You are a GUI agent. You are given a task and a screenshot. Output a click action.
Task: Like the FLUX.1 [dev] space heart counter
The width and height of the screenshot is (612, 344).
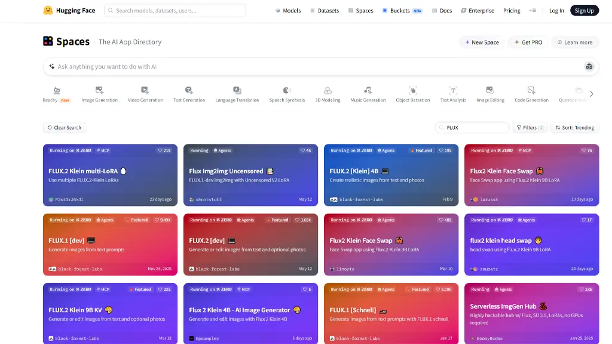163,220
